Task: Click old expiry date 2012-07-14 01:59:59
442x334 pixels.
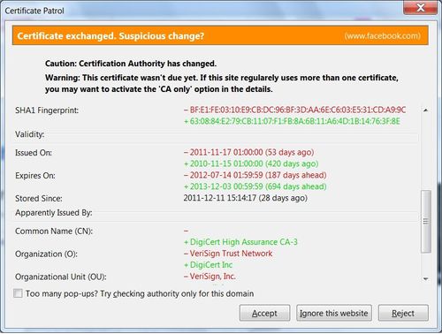Action: [x=255, y=175]
